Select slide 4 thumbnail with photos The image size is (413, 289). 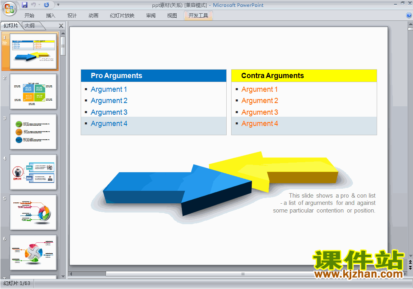point(33,172)
